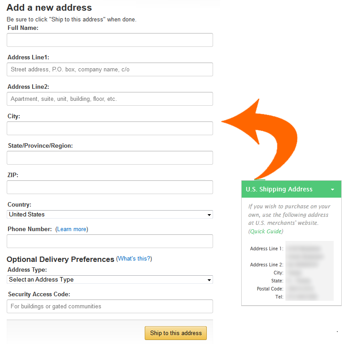The height and width of the screenshot is (344, 356).
Task: Select the State/Province/Region input field
Action: pos(110,158)
